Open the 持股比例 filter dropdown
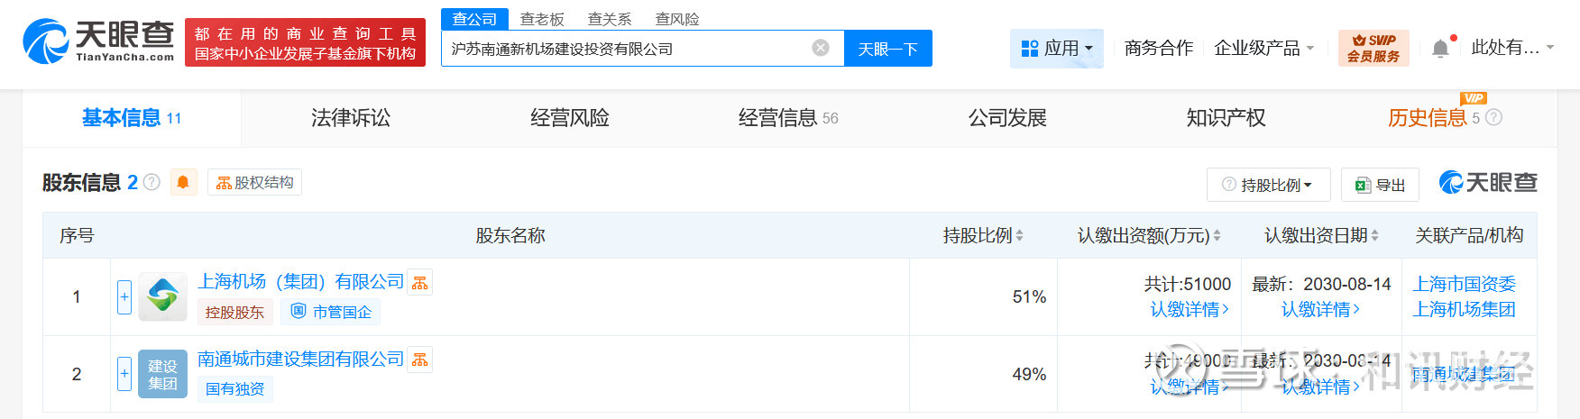The height and width of the screenshot is (419, 1580). coord(1267,185)
